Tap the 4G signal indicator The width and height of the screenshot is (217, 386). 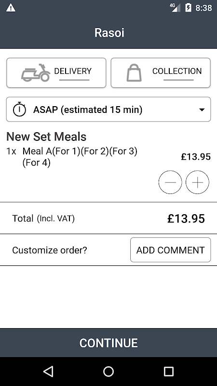175,8
